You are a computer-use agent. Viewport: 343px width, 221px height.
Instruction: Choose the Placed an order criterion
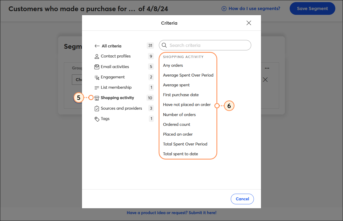tap(178, 134)
